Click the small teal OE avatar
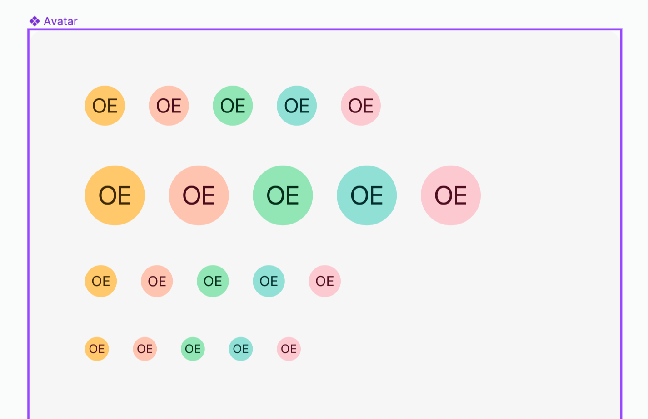Viewport: 648px width, 419px height. (269, 281)
